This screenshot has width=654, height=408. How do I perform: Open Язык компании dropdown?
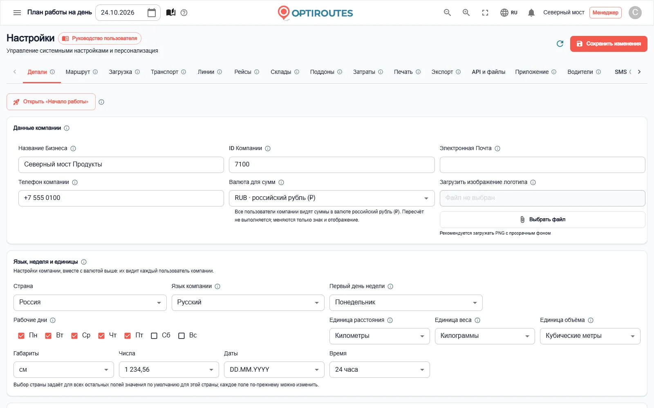(248, 303)
